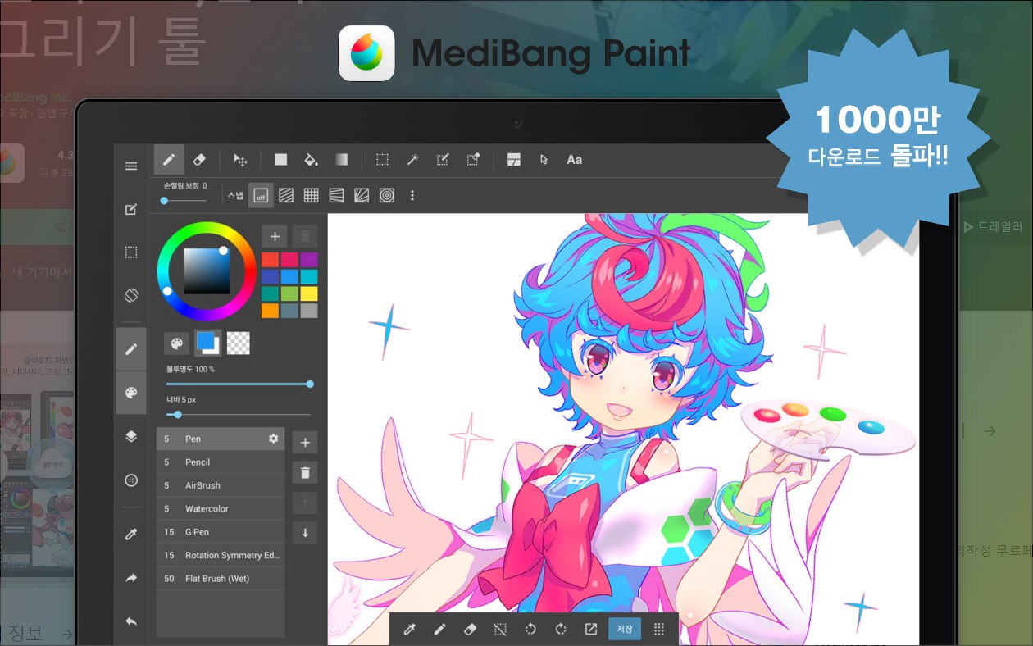Viewport: 1033px width, 646px height.
Task: Select the operation cursor tool
Action: pos(544,159)
